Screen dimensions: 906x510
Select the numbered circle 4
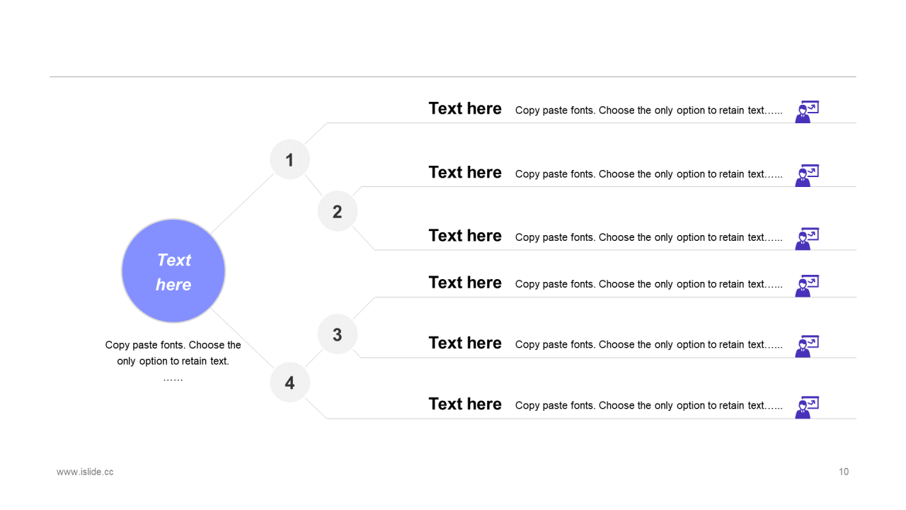[289, 382]
